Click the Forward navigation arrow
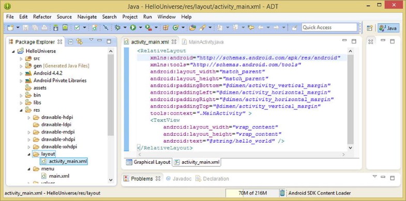The width and height of the screenshot is (406, 201). (x=276, y=27)
